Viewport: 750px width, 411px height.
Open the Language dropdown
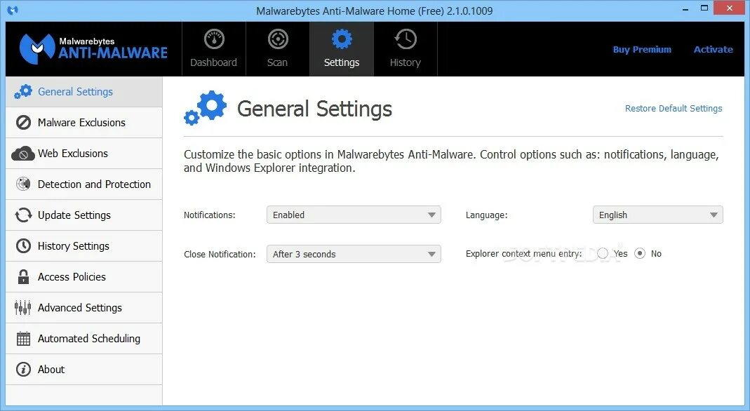pyautogui.click(x=657, y=215)
